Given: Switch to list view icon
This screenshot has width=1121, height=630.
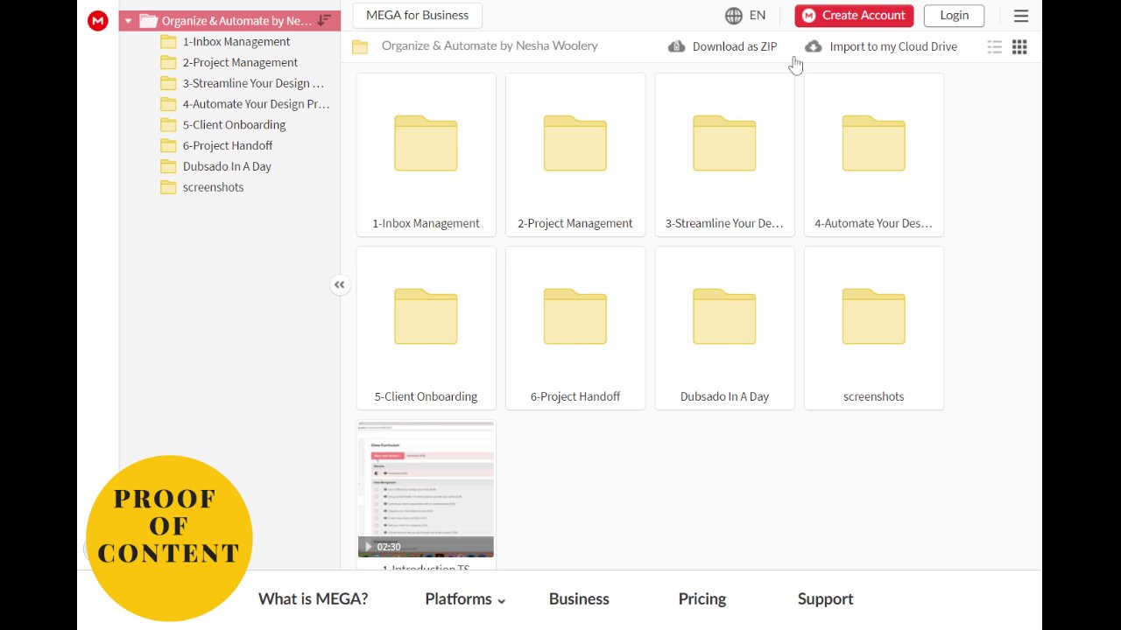Looking at the screenshot, I should pos(995,47).
